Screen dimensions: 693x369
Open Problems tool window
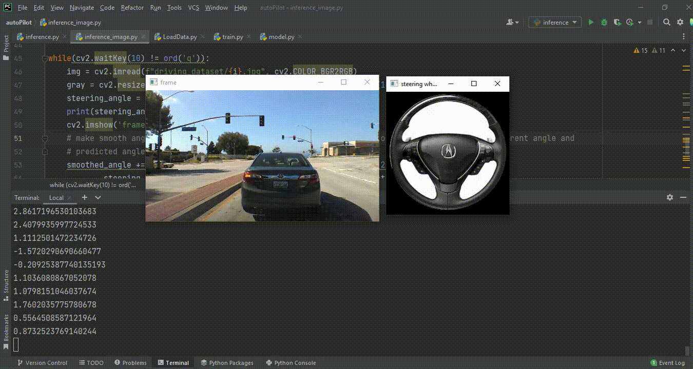pyautogui.click(x=130, y=363)
